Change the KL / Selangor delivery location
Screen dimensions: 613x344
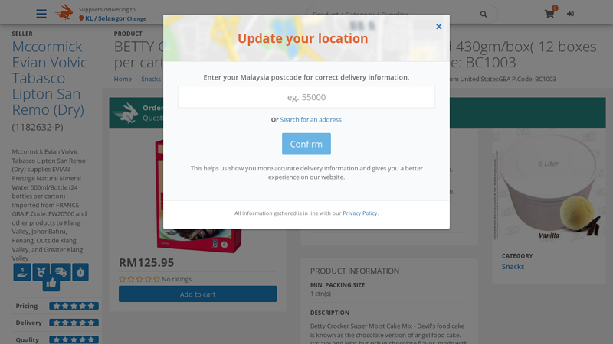136,18
